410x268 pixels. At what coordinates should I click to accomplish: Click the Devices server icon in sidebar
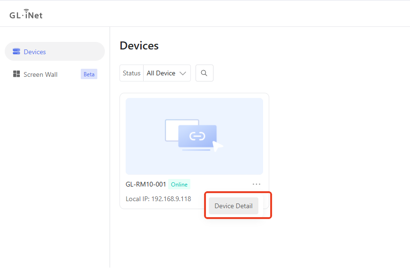click(17, 52)
